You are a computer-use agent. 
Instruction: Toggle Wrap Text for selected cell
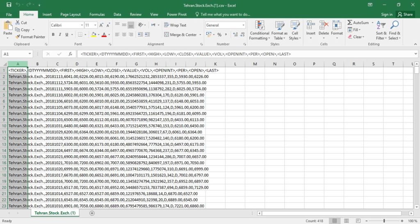pos(175,25)
